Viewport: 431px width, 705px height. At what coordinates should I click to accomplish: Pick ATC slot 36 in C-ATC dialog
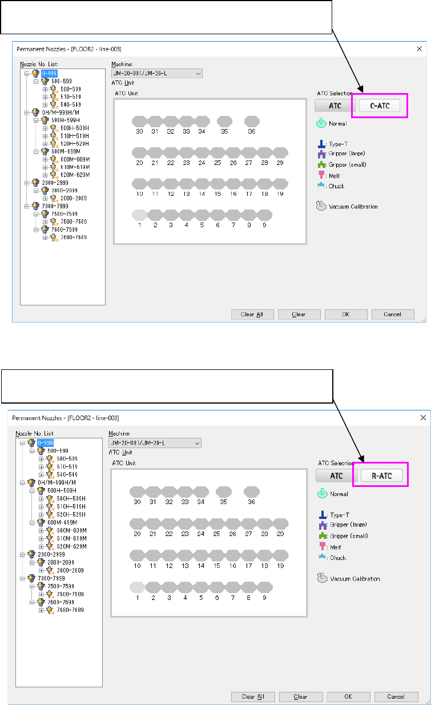tap(252, 121)
